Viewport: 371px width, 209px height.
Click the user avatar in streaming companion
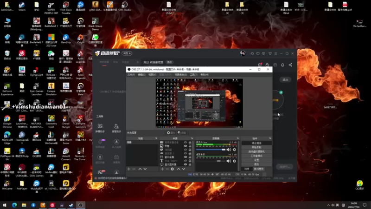pos(243,53)
